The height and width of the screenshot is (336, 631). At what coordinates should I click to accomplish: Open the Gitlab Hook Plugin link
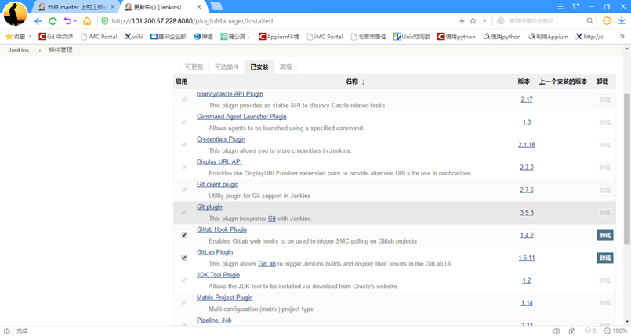[222, 229]
